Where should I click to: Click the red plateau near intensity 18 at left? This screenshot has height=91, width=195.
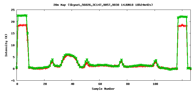[x=22, y=25]
